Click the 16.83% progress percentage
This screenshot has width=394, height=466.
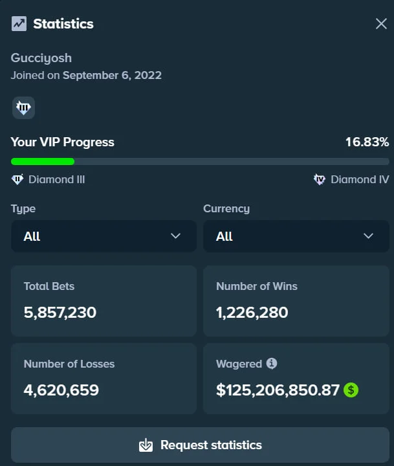pos(367,142)
